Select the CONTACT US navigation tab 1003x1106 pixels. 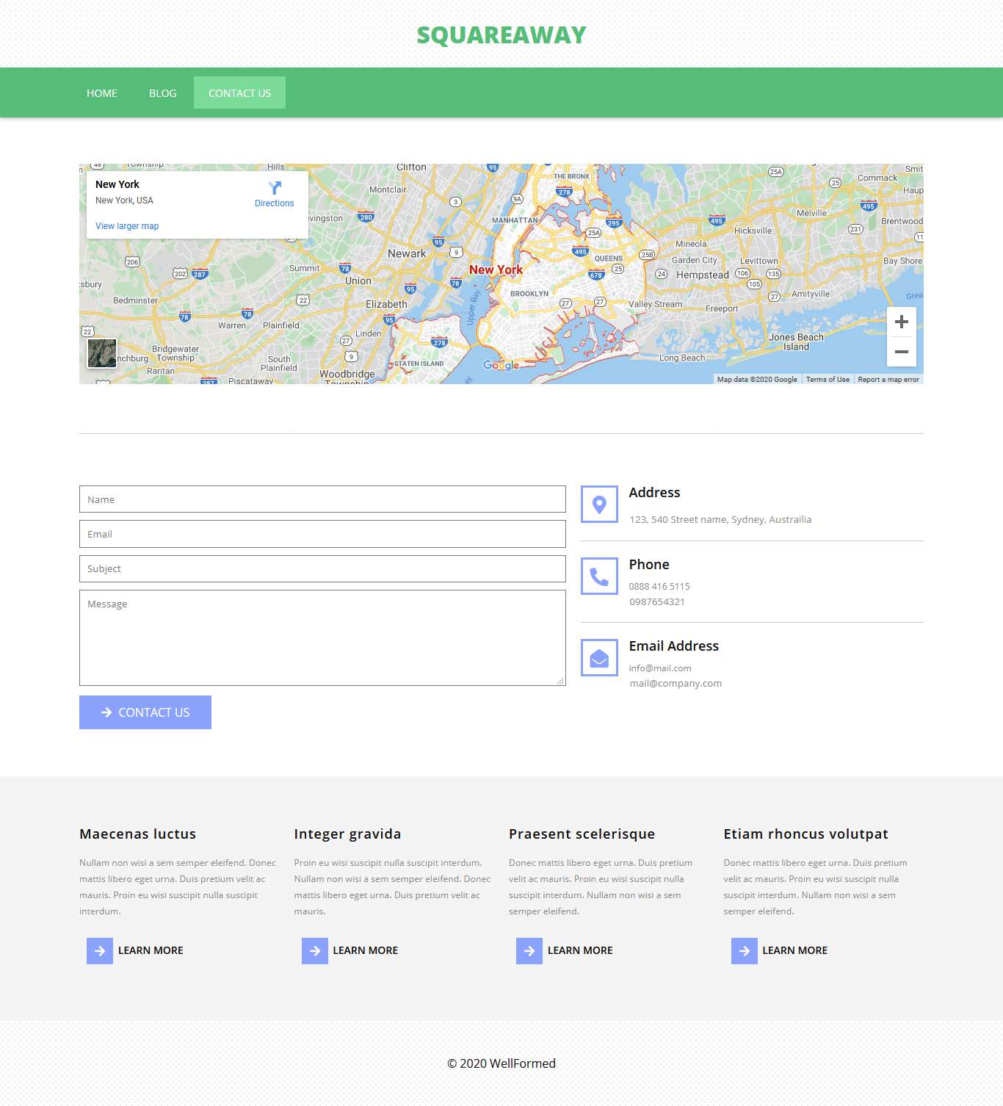tap(239, 93)
